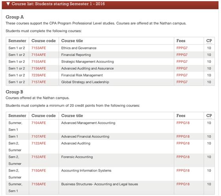The width and height of the screenshot is (221, 196).
Task: Click FPPG7 fee link for Financial Risk Management
Action: pyautogui.click(x=182, y=75)
